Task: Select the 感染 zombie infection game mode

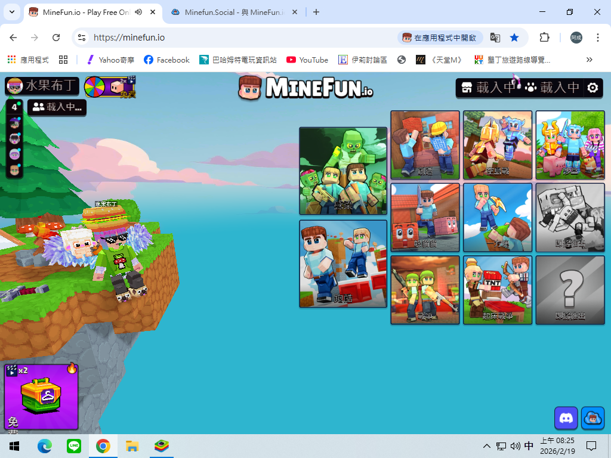Action: (343, 171)
